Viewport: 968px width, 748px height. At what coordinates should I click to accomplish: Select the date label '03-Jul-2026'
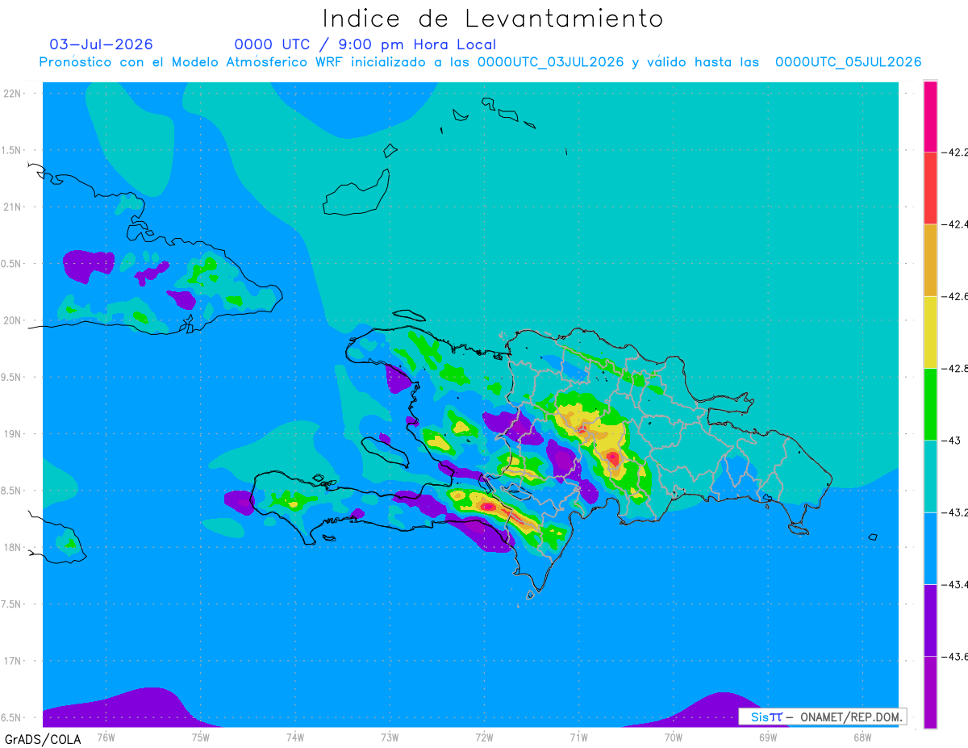[102, 44]
